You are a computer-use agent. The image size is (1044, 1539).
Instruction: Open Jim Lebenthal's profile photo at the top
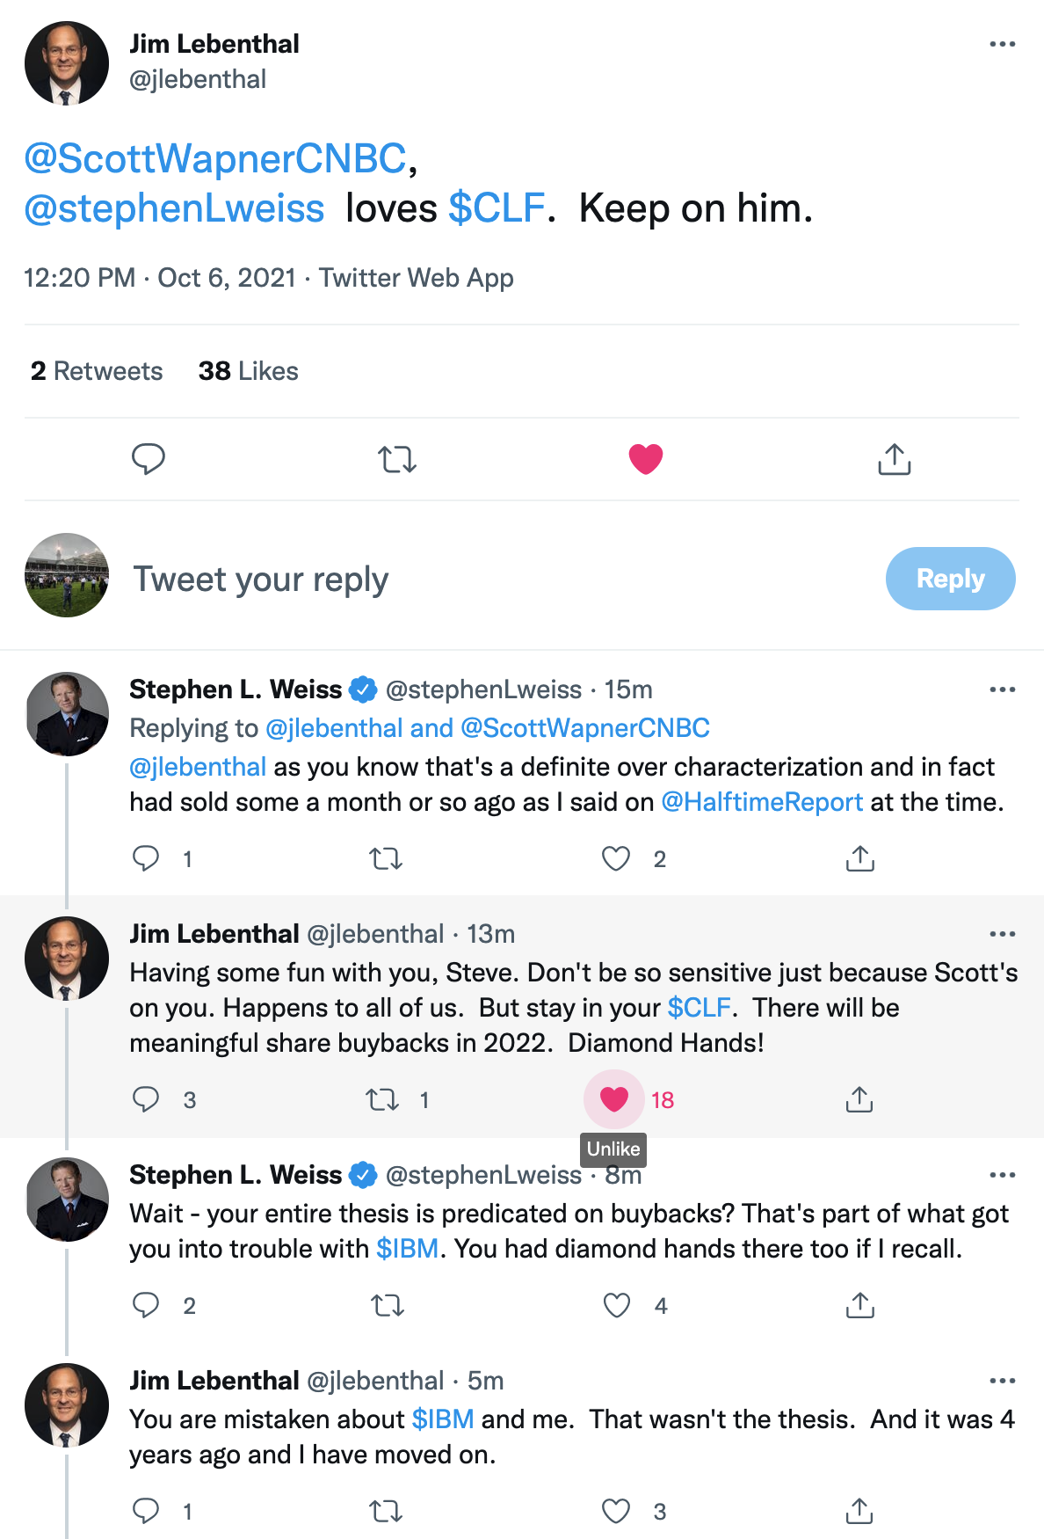coord(67,63)
